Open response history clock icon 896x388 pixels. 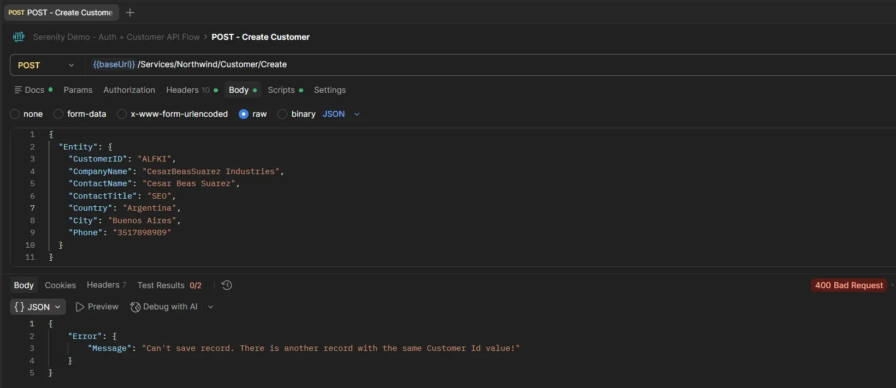(227, 285)
